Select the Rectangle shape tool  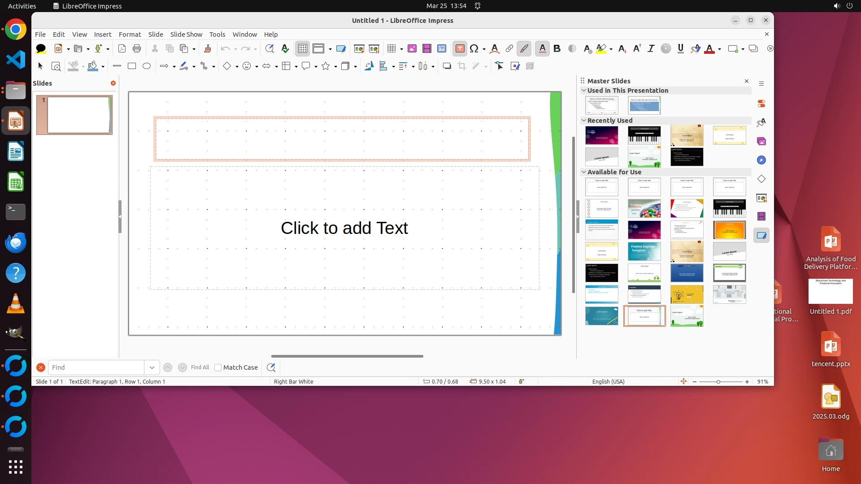[132, 66]
